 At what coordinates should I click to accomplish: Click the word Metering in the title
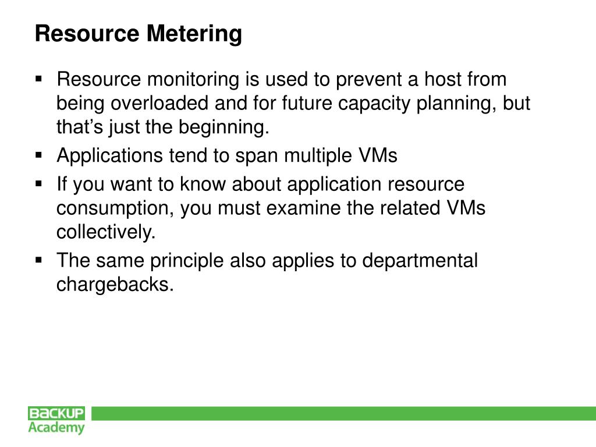[194, 33]
